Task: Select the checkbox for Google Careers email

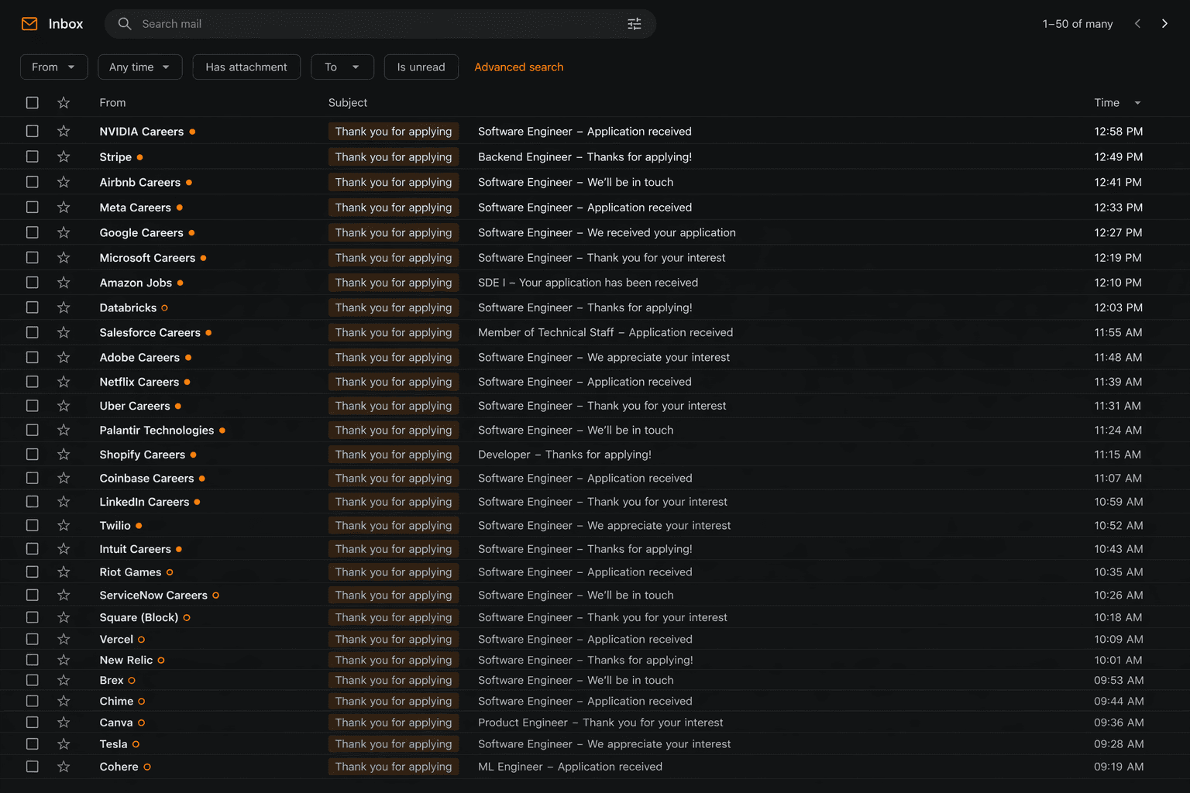Action: pos(32,232)
